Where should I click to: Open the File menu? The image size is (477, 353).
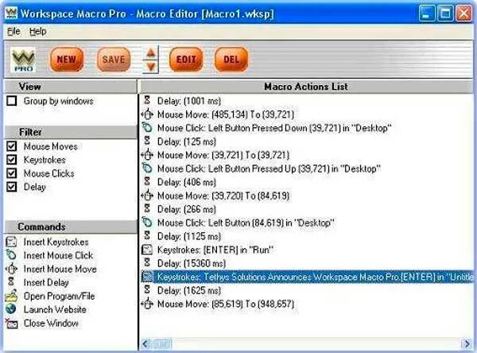coord(14,31)
